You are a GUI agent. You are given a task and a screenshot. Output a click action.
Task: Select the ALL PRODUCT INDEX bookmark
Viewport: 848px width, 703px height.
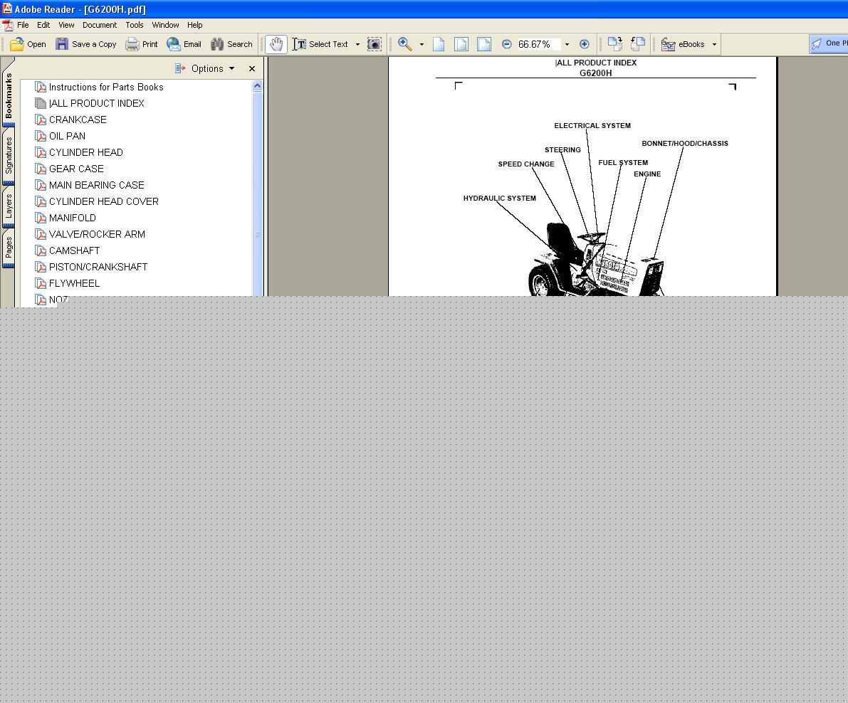point(96,103)
